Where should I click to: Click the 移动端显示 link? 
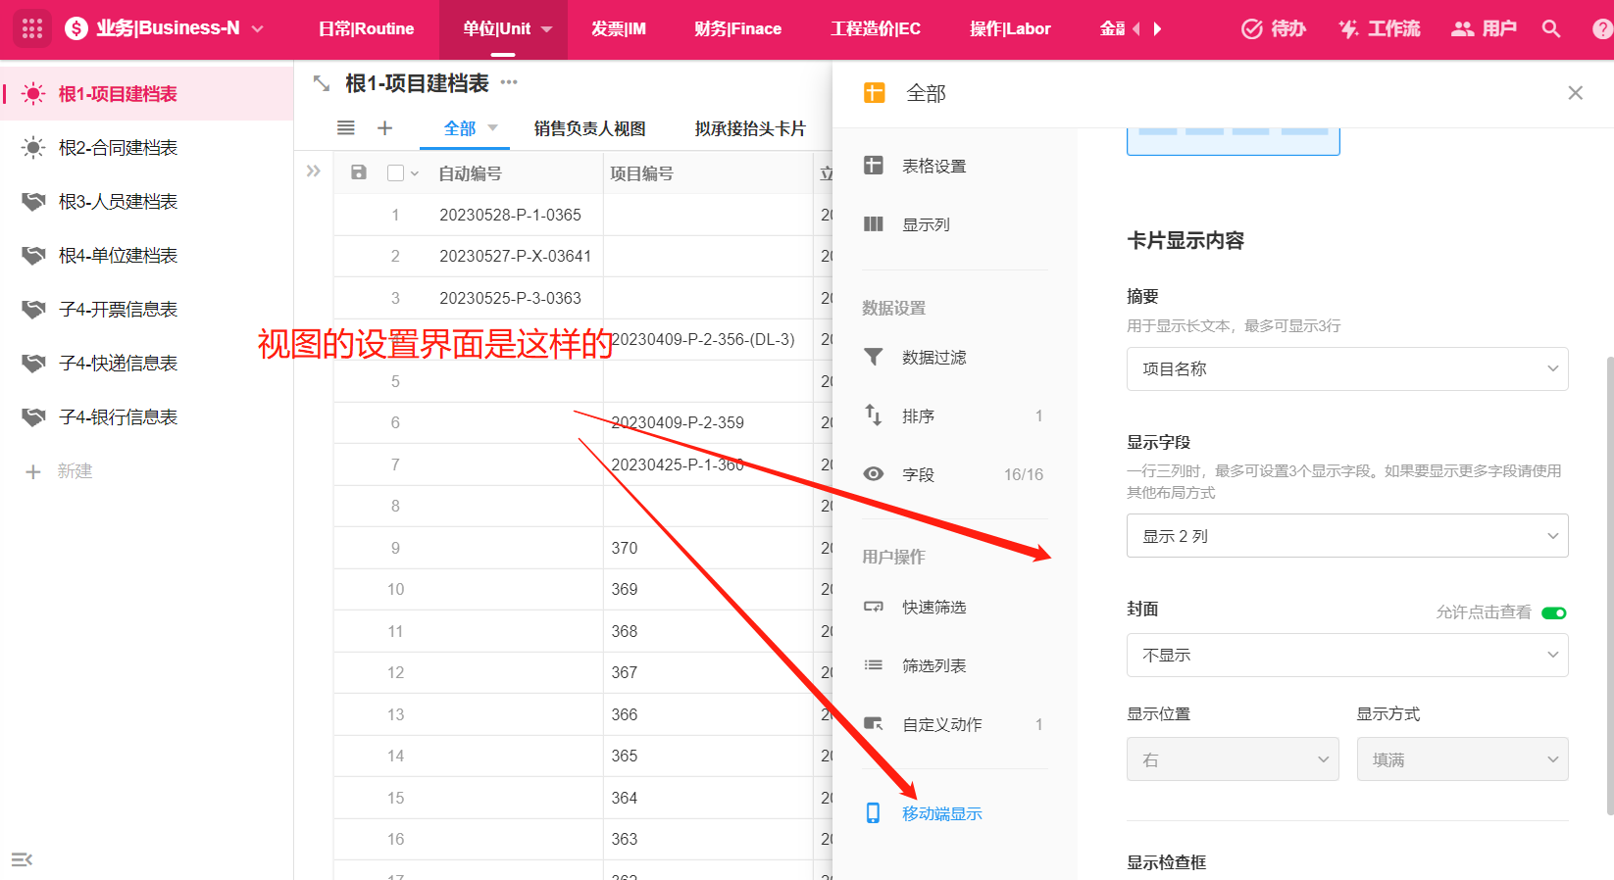pyautogui.click(x=941, y=813)
